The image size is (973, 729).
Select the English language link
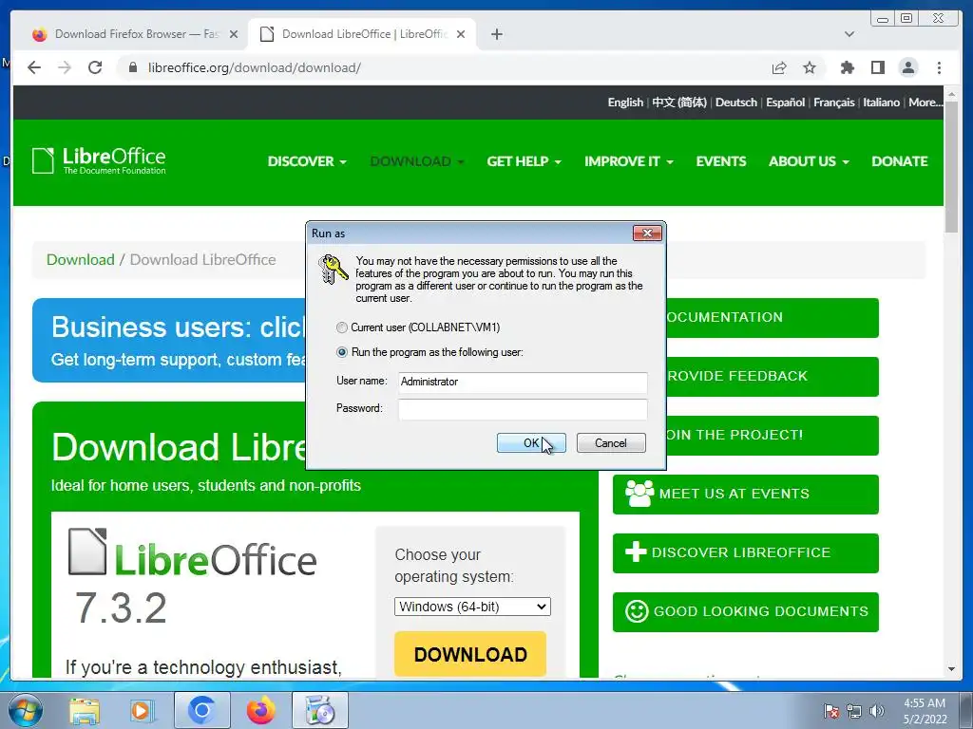[625, 103]
